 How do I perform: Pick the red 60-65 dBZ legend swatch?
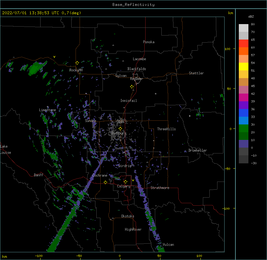pos(243,43)
